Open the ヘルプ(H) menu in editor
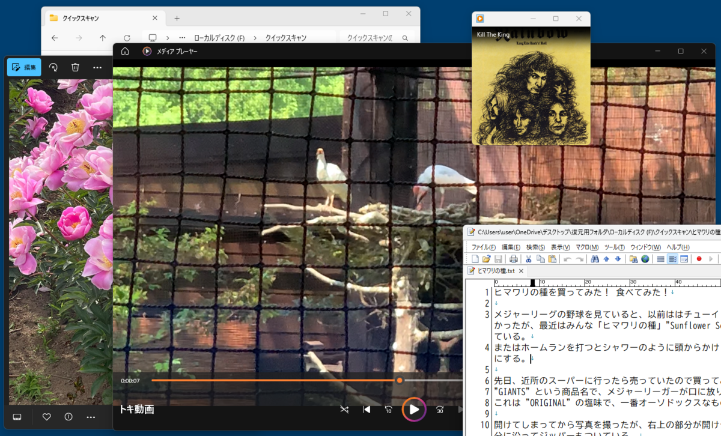 pos(678,247)
